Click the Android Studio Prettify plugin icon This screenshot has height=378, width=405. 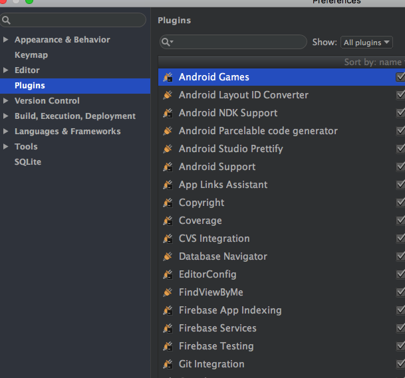[x=168, y=149]
